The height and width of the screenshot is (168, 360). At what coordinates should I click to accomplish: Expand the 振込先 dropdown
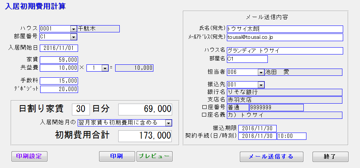[261, 84]
